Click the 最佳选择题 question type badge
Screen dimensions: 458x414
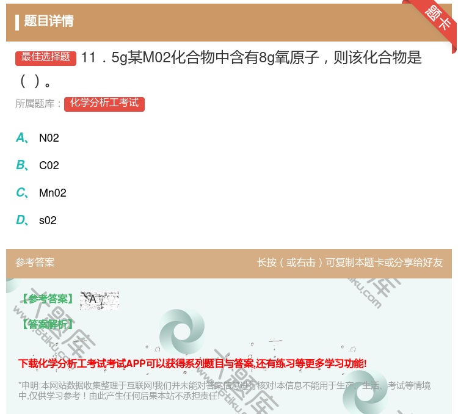coord(46,58)
